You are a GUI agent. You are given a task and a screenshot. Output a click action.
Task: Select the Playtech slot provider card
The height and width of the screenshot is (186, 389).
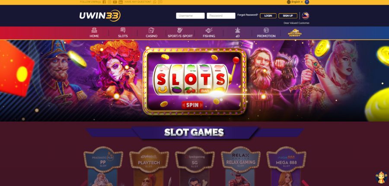[x=149, y=166]
